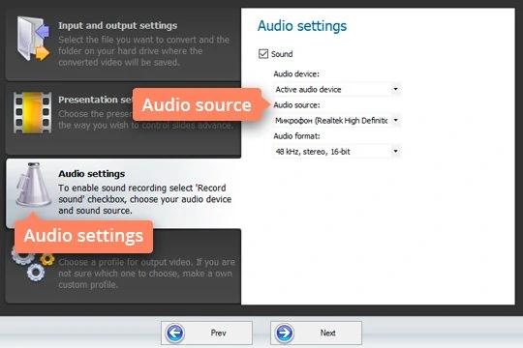Click the 'Sound' checkbox label text
This screenshot has width=523, height=348.
click(282, 54)
